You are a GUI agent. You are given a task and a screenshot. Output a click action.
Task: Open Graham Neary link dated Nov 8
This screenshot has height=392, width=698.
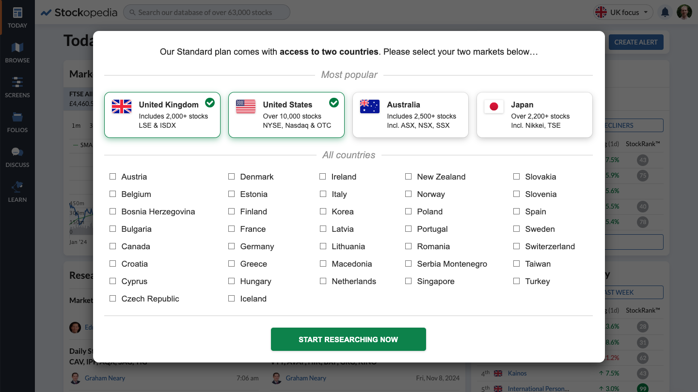click(x=306, y=378)
